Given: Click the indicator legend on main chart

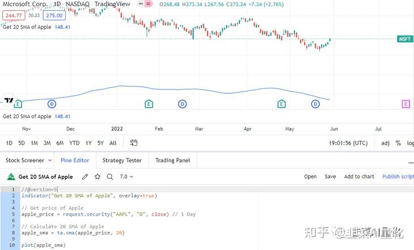Looking at the screenshot, I should (x=36, y=27).
